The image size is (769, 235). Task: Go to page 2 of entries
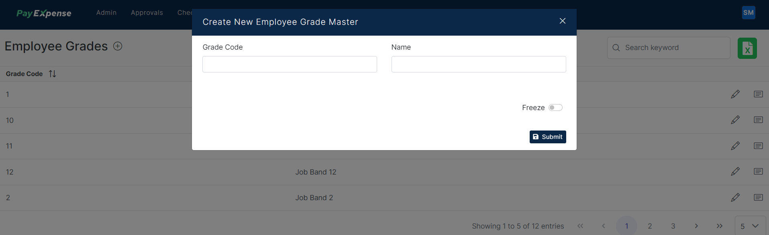pos(650,226)
